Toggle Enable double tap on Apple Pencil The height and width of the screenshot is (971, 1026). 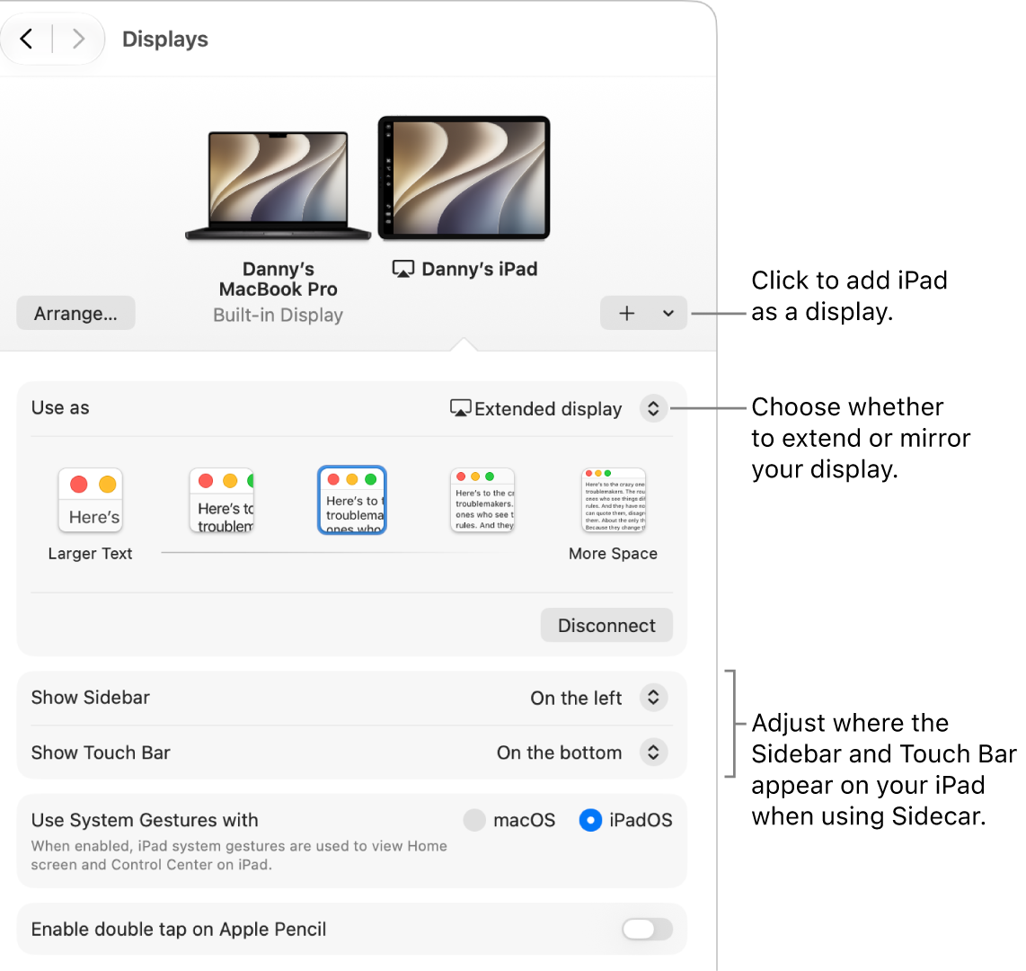(x=647, y=929)
